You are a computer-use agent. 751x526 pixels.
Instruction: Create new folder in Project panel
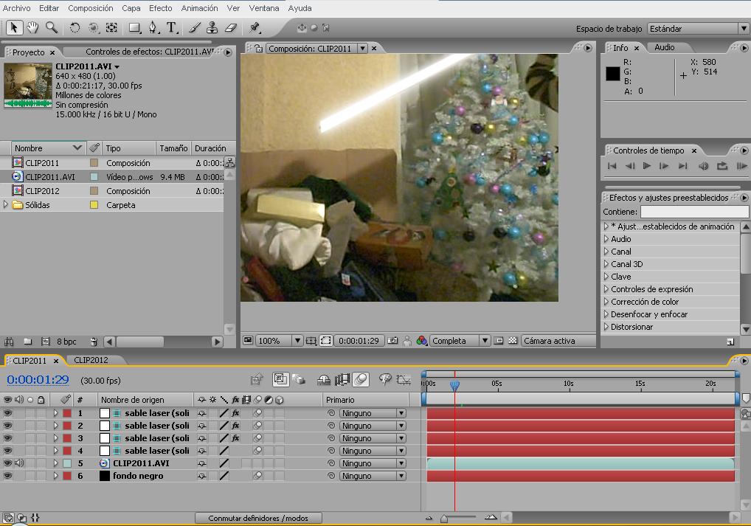(x=28, y=342)
